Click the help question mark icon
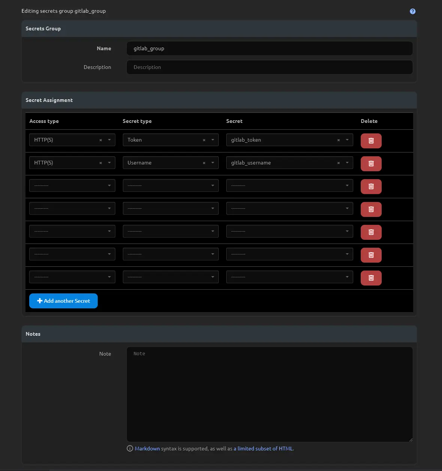The width and height of the screenshot is (442, 471). click(412, 11)
